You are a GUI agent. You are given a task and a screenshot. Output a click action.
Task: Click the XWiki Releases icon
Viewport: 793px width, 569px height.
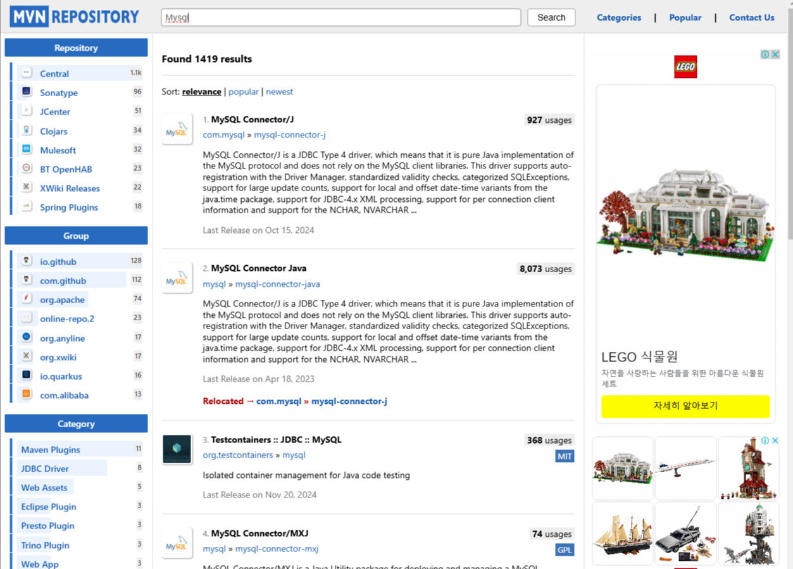[27, 187]
